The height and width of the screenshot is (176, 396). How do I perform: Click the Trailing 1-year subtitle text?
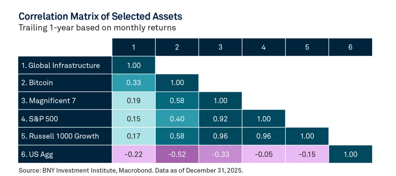click(x=97, y=28)
